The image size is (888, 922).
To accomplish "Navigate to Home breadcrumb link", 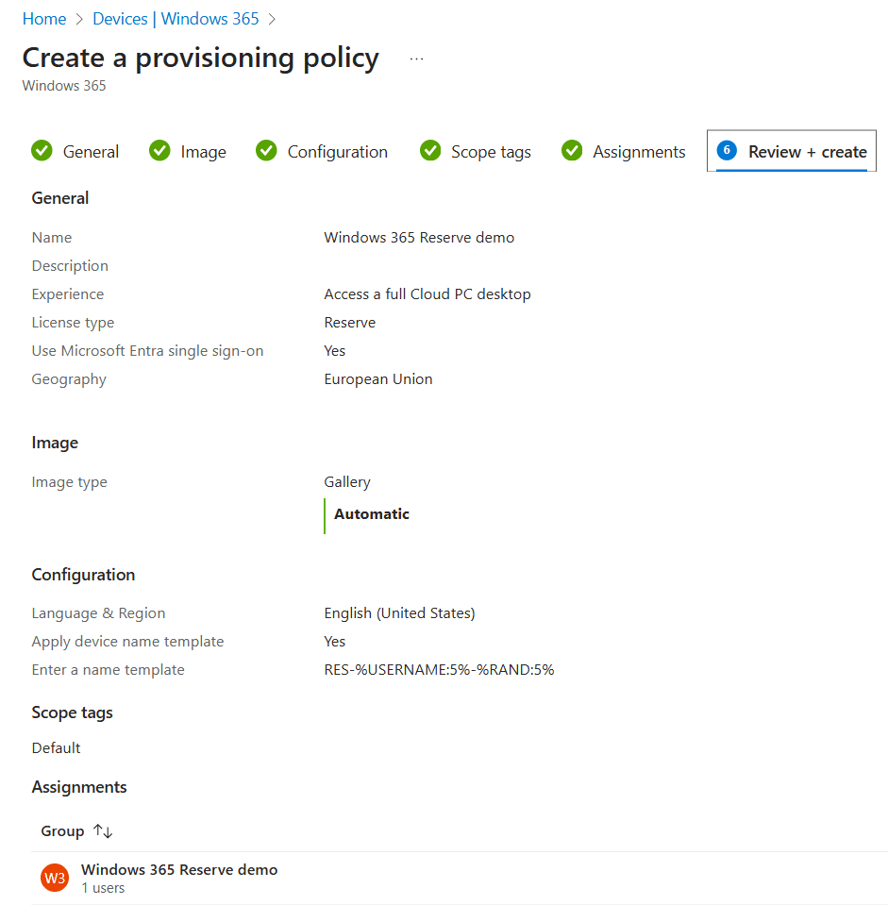I will (44, 19).
